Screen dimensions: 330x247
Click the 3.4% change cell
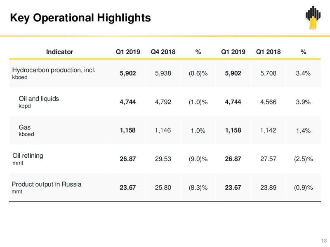coord(303,73)
